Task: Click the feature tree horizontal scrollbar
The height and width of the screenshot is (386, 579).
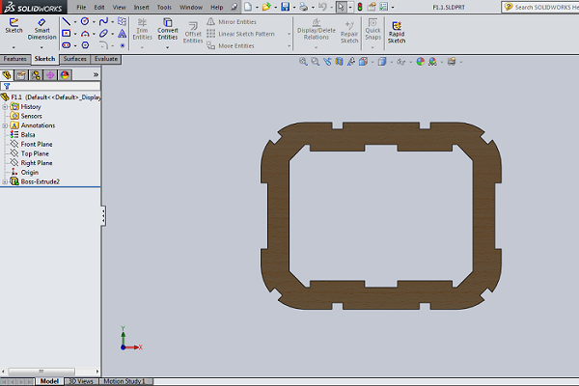Action: tap(50, 372)
